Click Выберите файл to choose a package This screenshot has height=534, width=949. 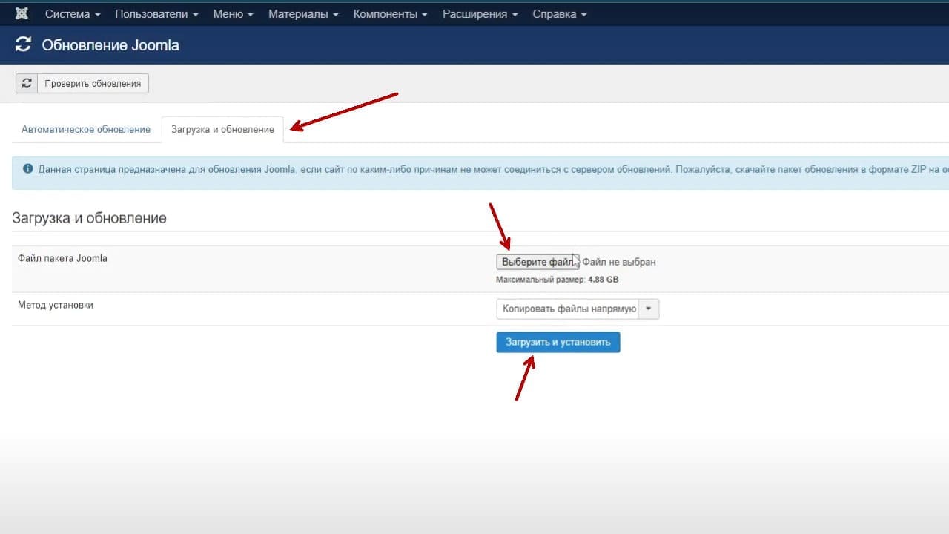538,262
